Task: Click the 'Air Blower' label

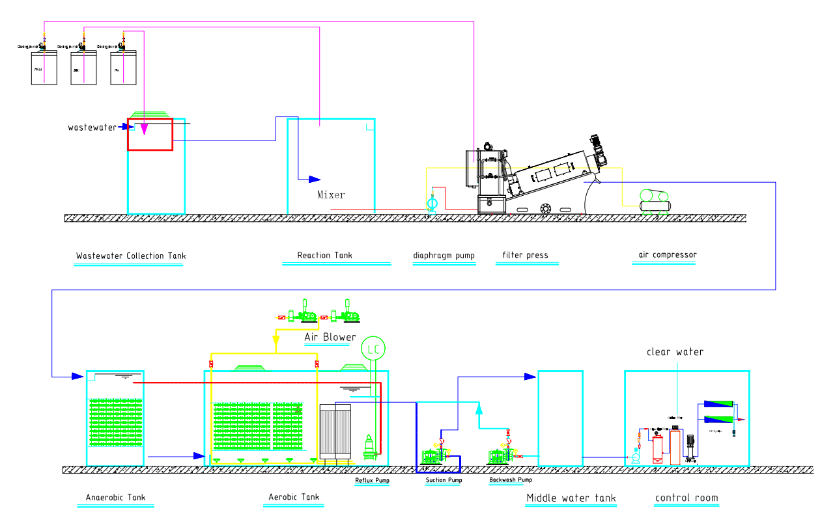Action: click(331, 337)
